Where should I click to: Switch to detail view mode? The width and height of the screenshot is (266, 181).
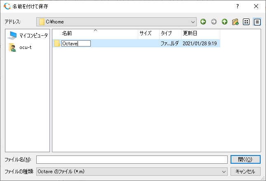coord(257,22)
